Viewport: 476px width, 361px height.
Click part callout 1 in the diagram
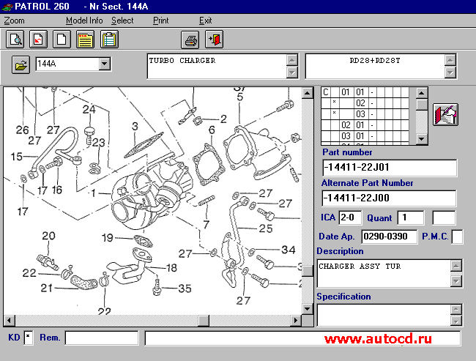point(94,193)
